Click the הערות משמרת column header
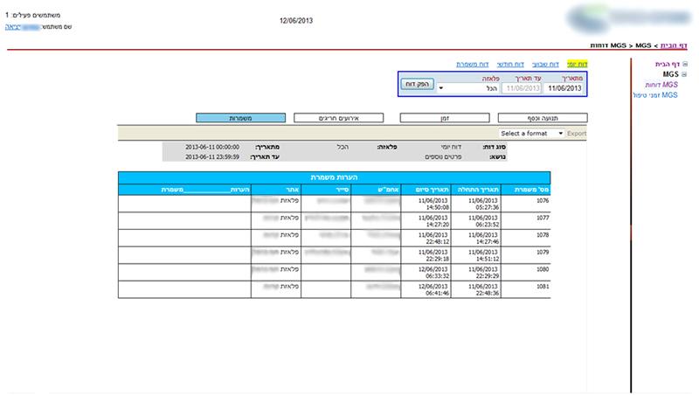The height and width of the screenshot is (395, 699). pos(184,190)
